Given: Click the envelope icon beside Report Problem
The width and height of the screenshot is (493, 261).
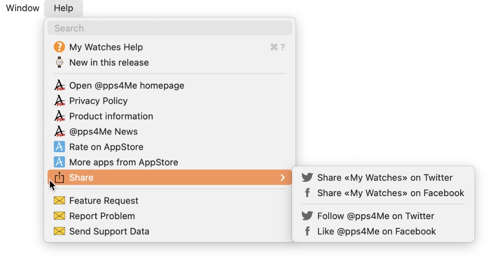Looking at the screenshot, I should click(x=60, y=216).
